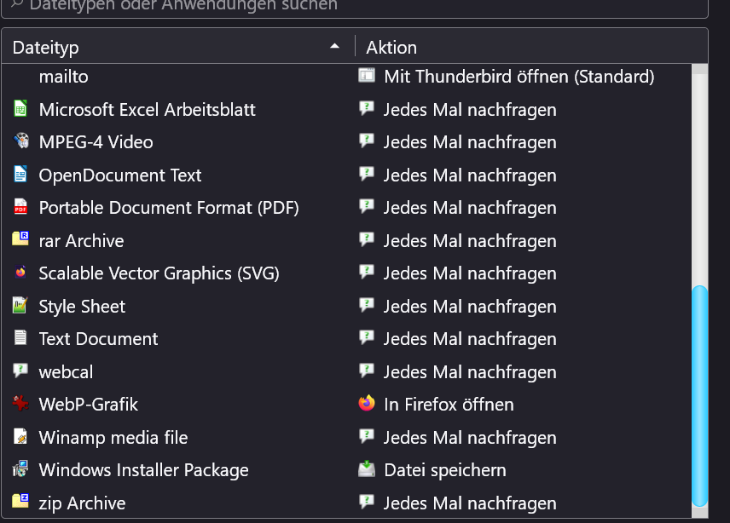The width and height of the screenshot is (730, 523).
Task: Open action dropdown for Portable Document Format
Action: 469,207
